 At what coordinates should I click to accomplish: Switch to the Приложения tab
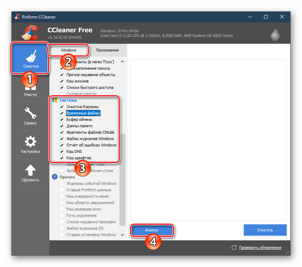107,50
